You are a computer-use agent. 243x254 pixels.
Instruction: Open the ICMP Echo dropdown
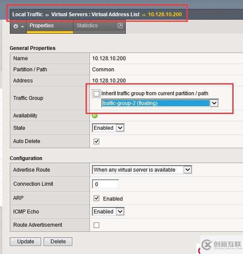pos(108,212)
